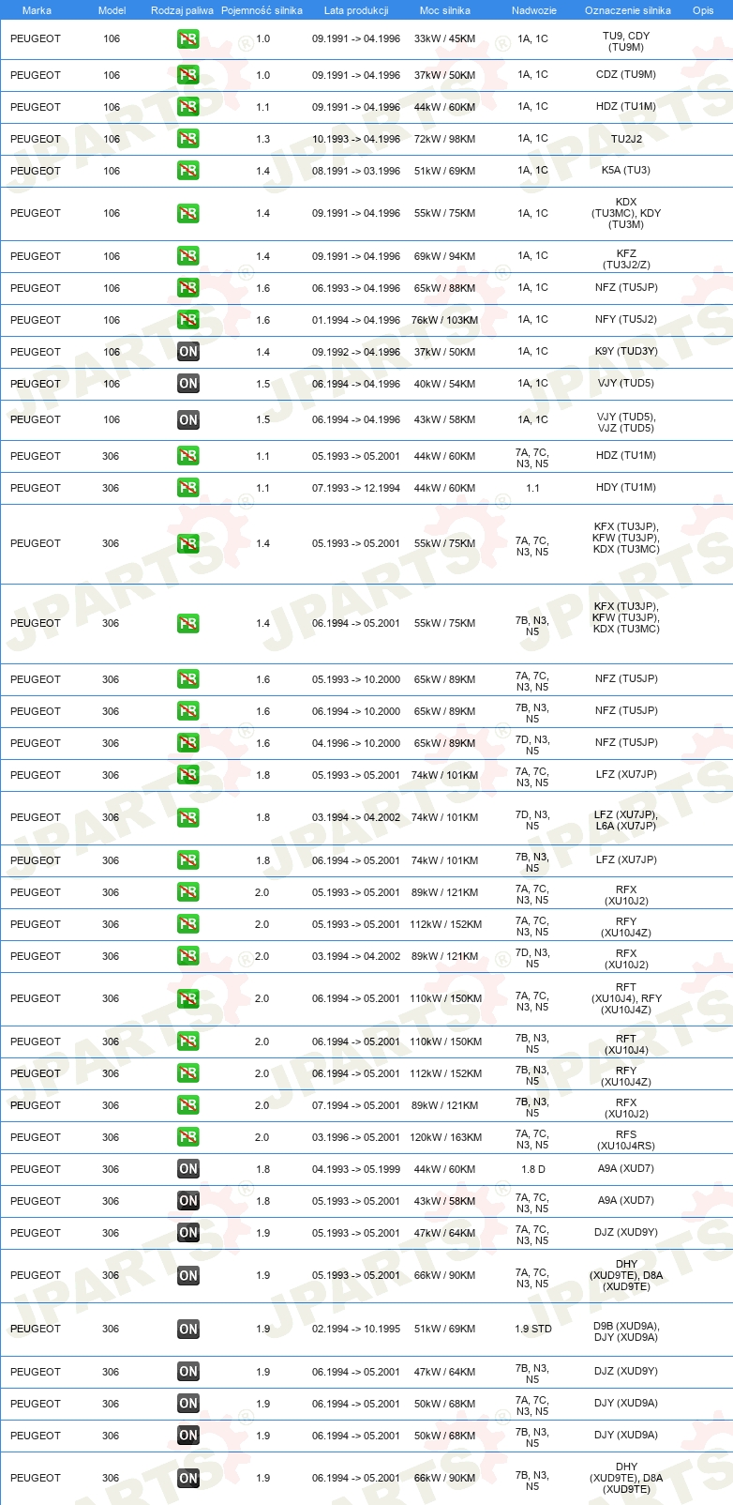Click the Rodzaj paliwa column header

182,10
